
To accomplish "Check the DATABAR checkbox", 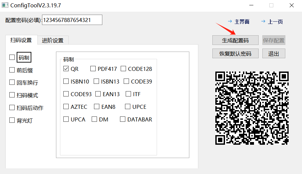I will 123,119.
